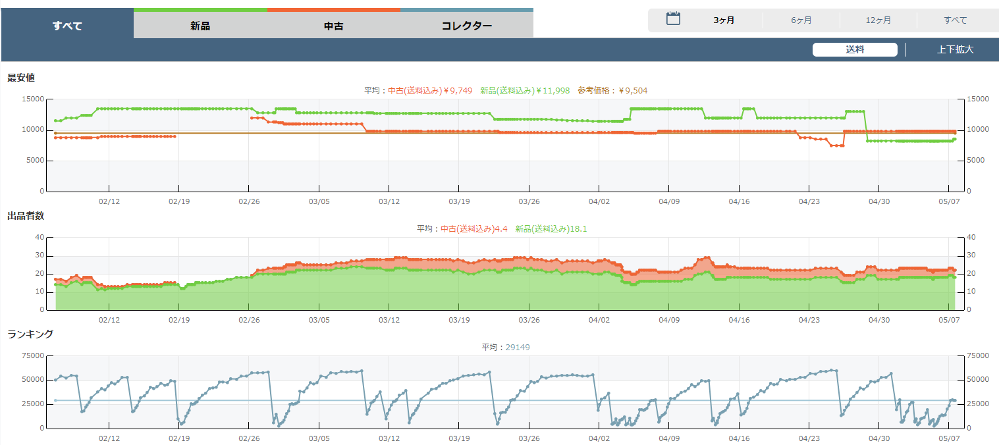Screen dimensions: 999x445
Task: Enable 上下拡大 vertical zoom
Action: pyautogui.click(x=955, y=49)
